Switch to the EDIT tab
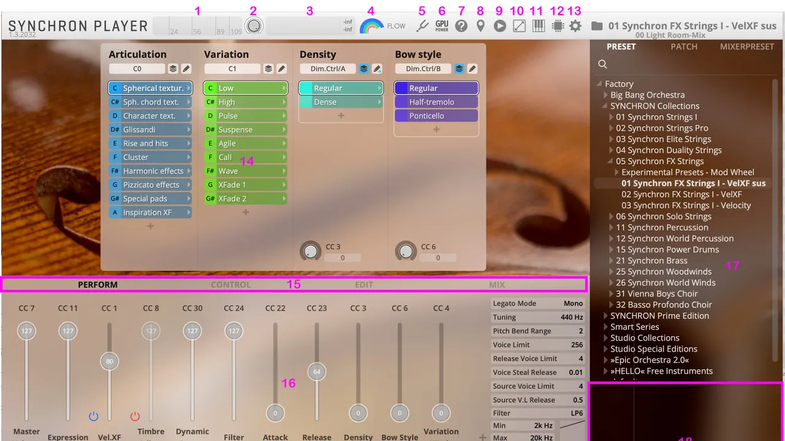This screenshot has width=785, height=441. tap(364, 284)
